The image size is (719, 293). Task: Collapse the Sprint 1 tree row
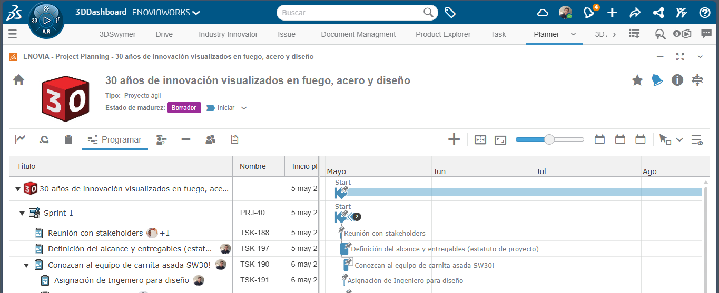click(22, 213)
